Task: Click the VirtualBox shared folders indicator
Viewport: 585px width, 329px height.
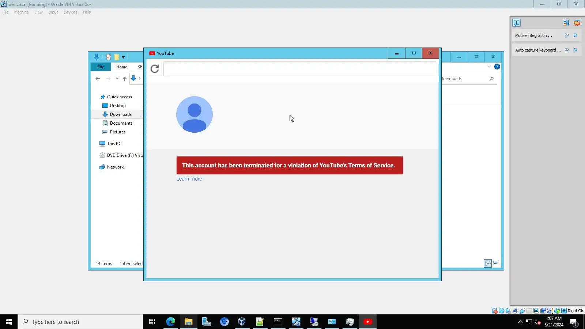Action: tap(529, 311)
